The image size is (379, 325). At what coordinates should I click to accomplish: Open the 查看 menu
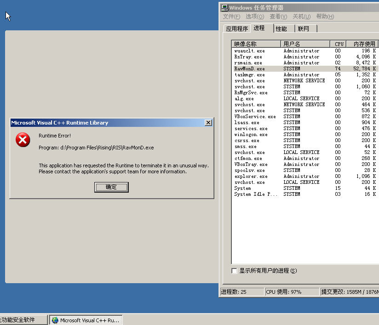pyautogui.click(x=278, y=17)
